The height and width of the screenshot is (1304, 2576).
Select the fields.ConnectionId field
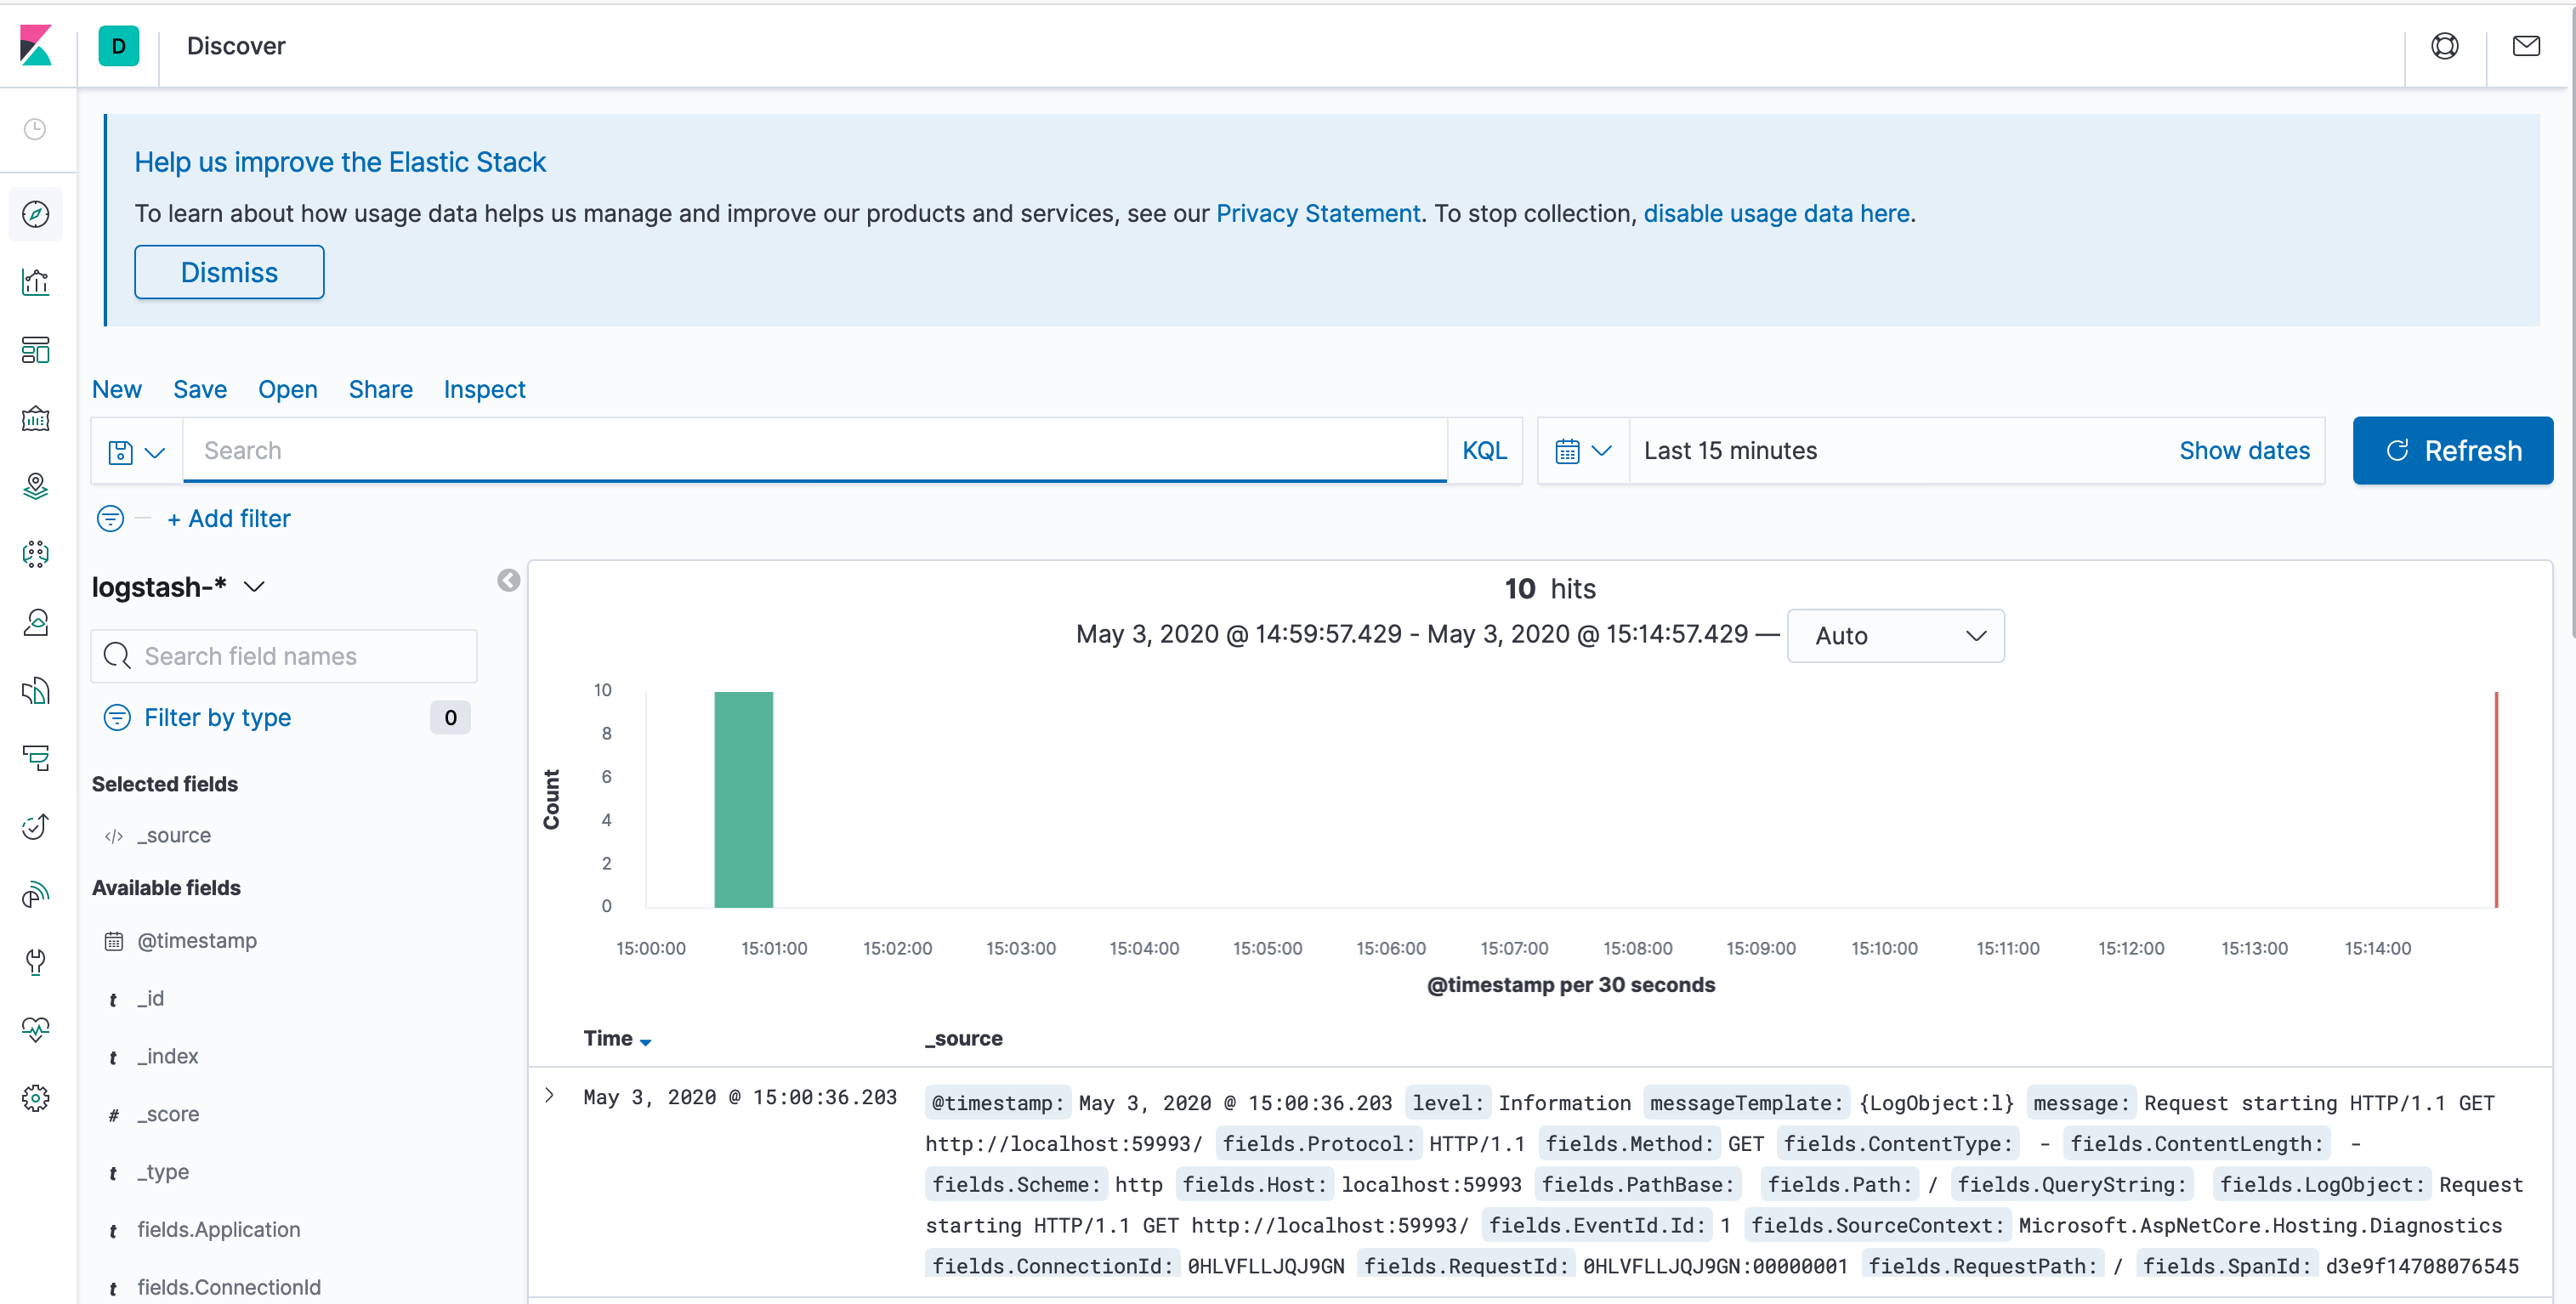click(x=229, y=1287)
